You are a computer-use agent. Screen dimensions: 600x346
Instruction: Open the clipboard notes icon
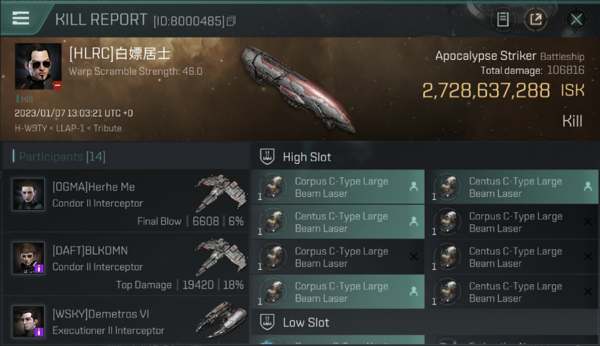[503, 19]
